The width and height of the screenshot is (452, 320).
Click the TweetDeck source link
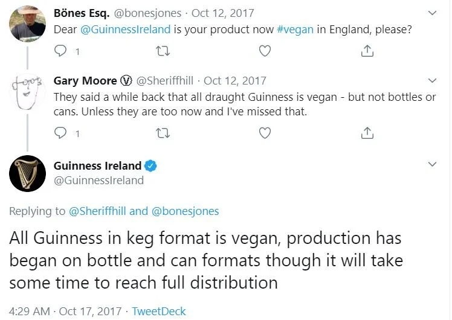point(159,311)
